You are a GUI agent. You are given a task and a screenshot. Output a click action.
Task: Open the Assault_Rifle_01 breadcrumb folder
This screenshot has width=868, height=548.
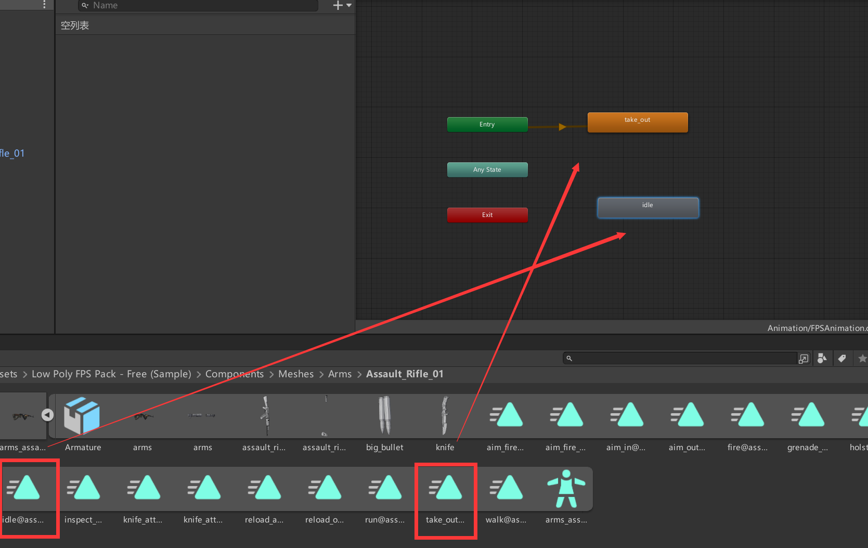[x=405, y=374]
